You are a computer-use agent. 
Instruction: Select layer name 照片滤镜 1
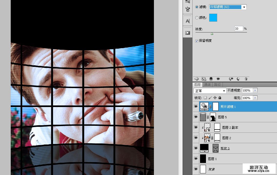(228, 106)
